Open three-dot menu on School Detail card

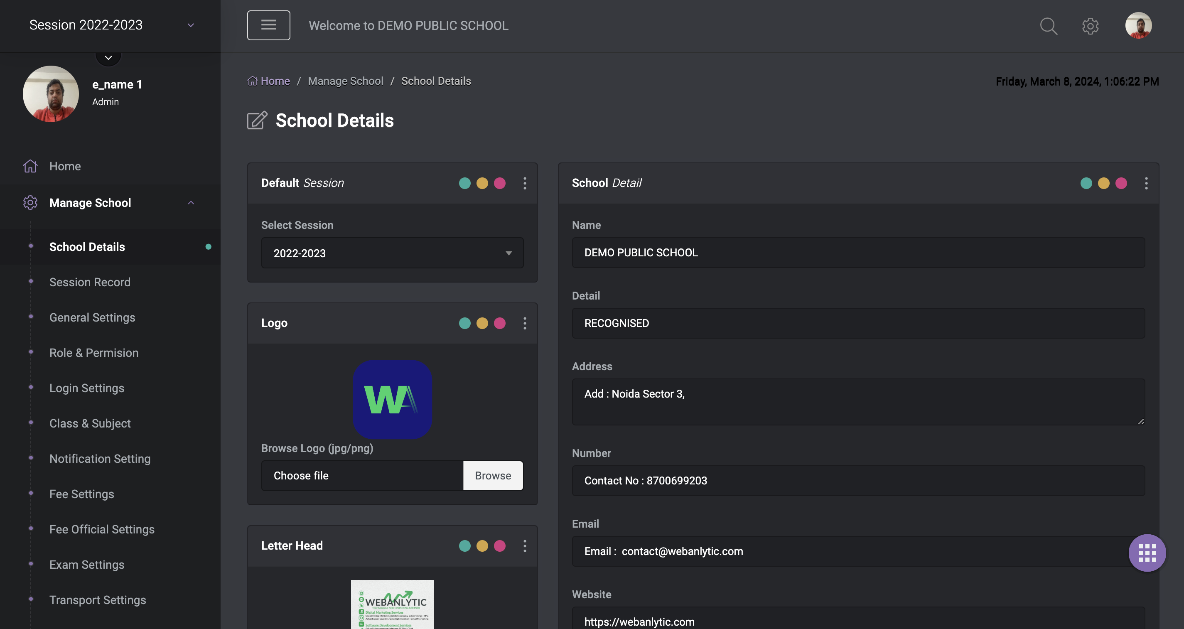[x=1146, y=184]
